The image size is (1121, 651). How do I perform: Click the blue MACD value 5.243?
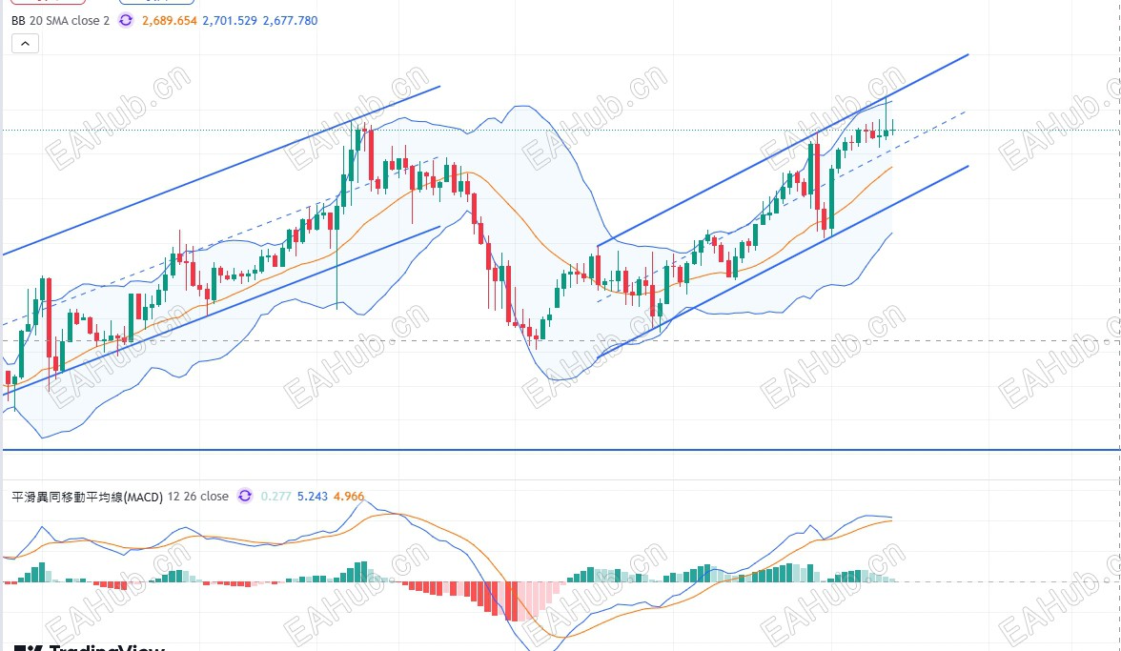pyautogui.click(x=313, y=496)
